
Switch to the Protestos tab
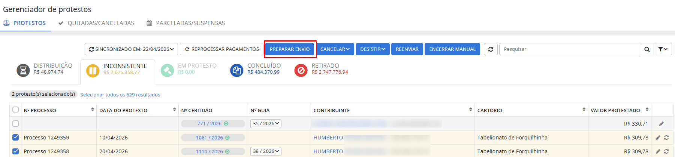tap(25, 23)
